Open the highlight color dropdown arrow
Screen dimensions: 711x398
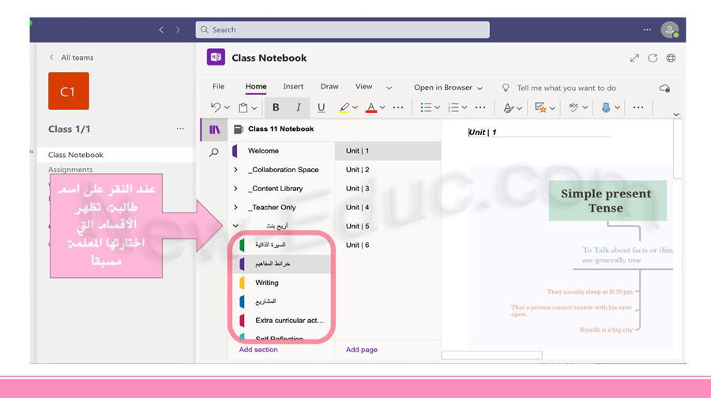click(x=355, y=108)
